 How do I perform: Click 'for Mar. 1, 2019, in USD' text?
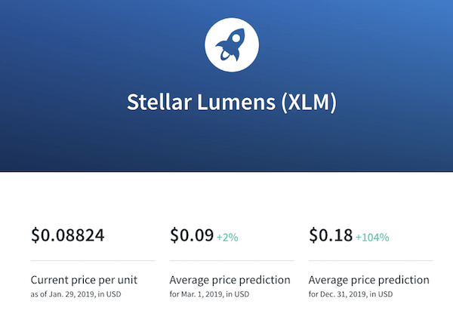tap(209, 294)
